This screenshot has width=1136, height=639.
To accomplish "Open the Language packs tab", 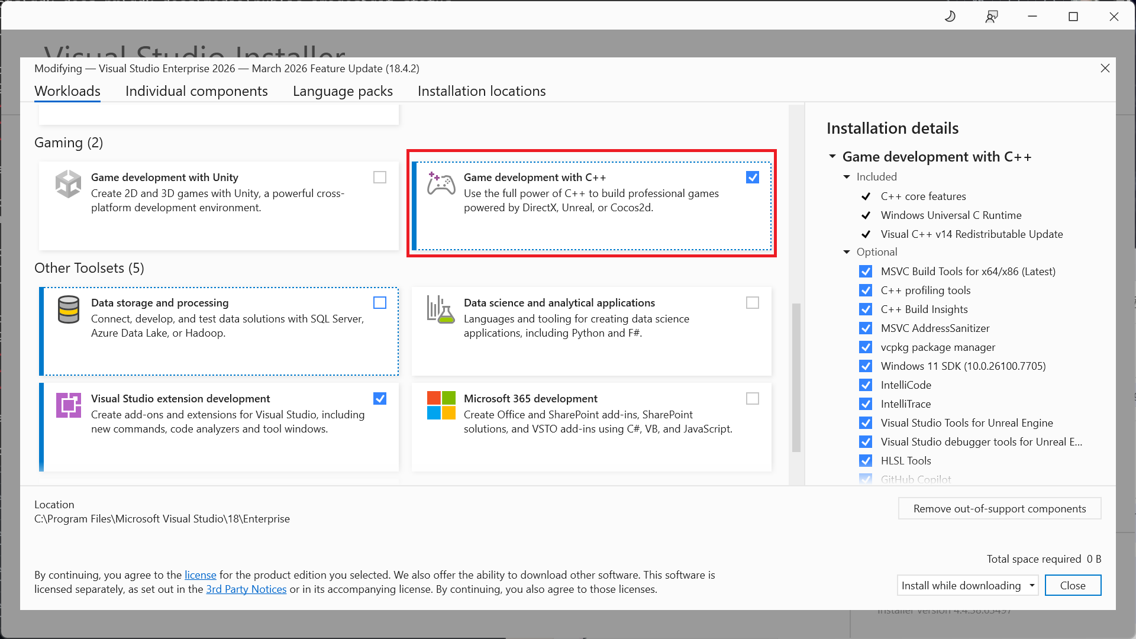I will (343, 91).
